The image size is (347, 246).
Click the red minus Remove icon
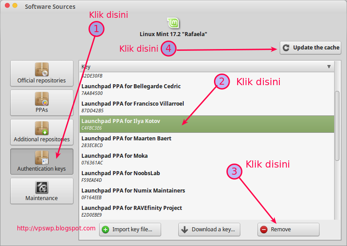pyautogui.click(x=264, y=230)
